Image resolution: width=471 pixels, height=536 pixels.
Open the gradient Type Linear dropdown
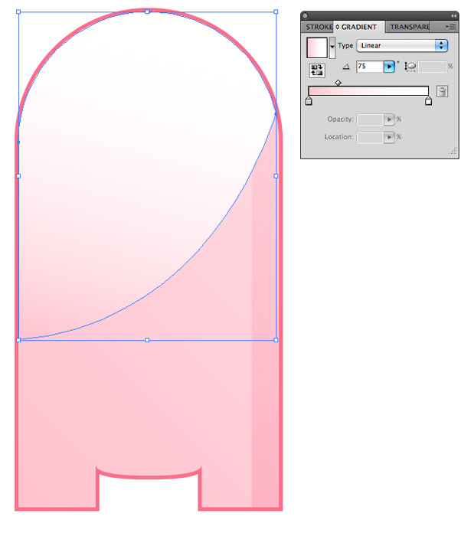pyautogui.click(x=402, y=45)
